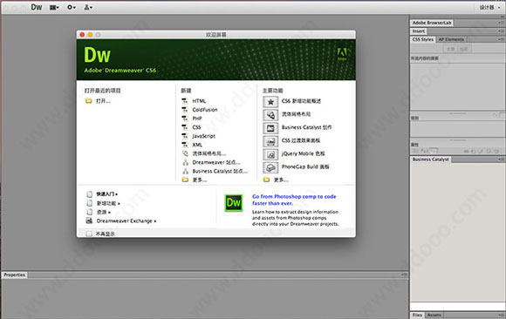Switch to the Assets tab
This screenshot has height=319, width=506.
tap(434, 315)
